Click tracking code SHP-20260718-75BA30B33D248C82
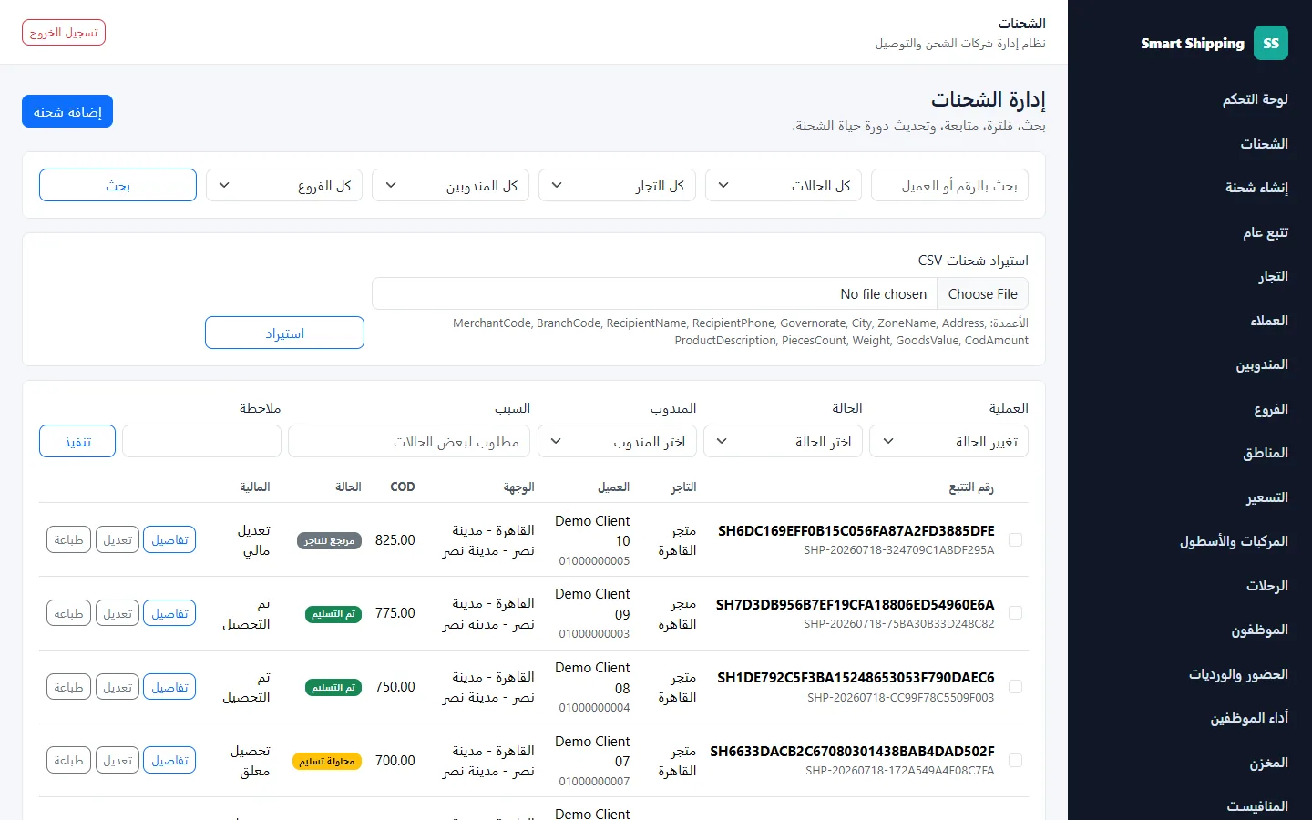Viewport: 1312px width, 820px height. click(898, 624)
